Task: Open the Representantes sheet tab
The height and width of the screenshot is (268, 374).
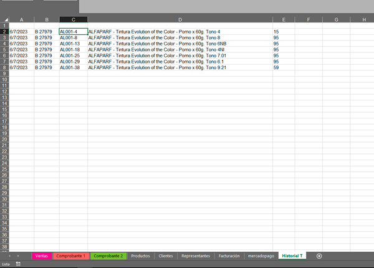Action: pos(196,256)
